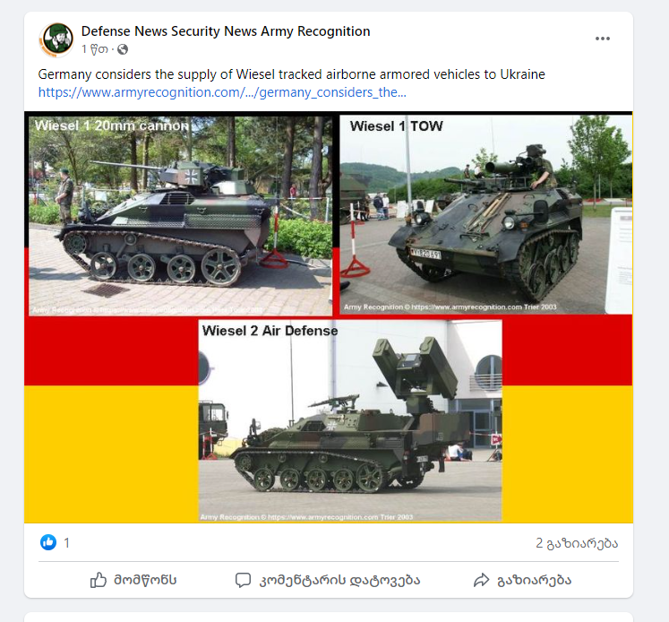
Task: View the 2 shares count
Action: (x=577, y=543)
